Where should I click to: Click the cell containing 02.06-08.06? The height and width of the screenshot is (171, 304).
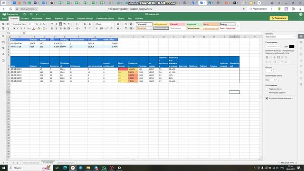pos(19,43)
